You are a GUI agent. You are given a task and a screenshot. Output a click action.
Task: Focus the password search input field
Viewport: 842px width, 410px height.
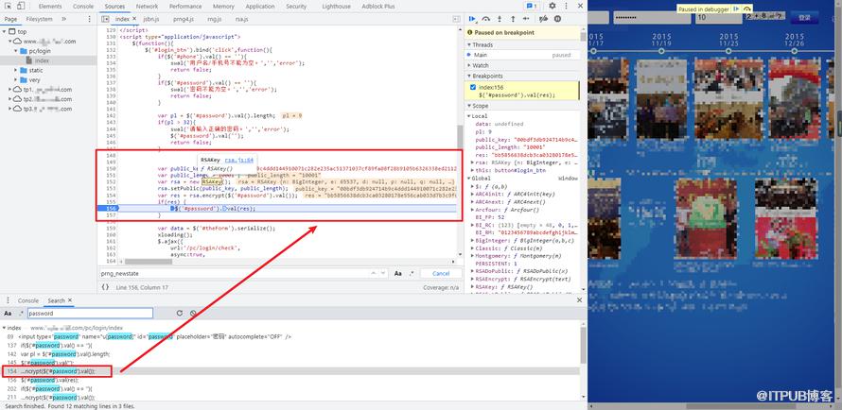pyautogui.click(x=90, y=313)
